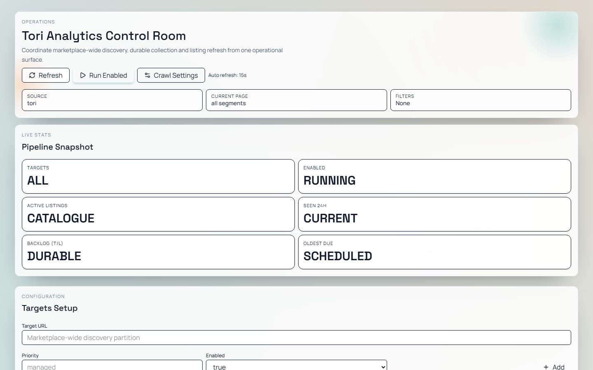Open Crawl Settings
Viewport: 593px width, 370px height.
coord(171,75)
